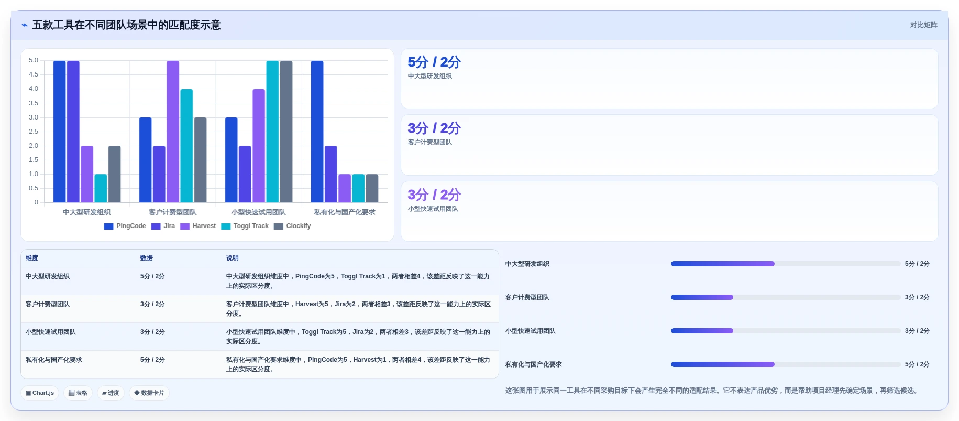Click the 进度 chip
959x421 pixels.
(111, 393)
